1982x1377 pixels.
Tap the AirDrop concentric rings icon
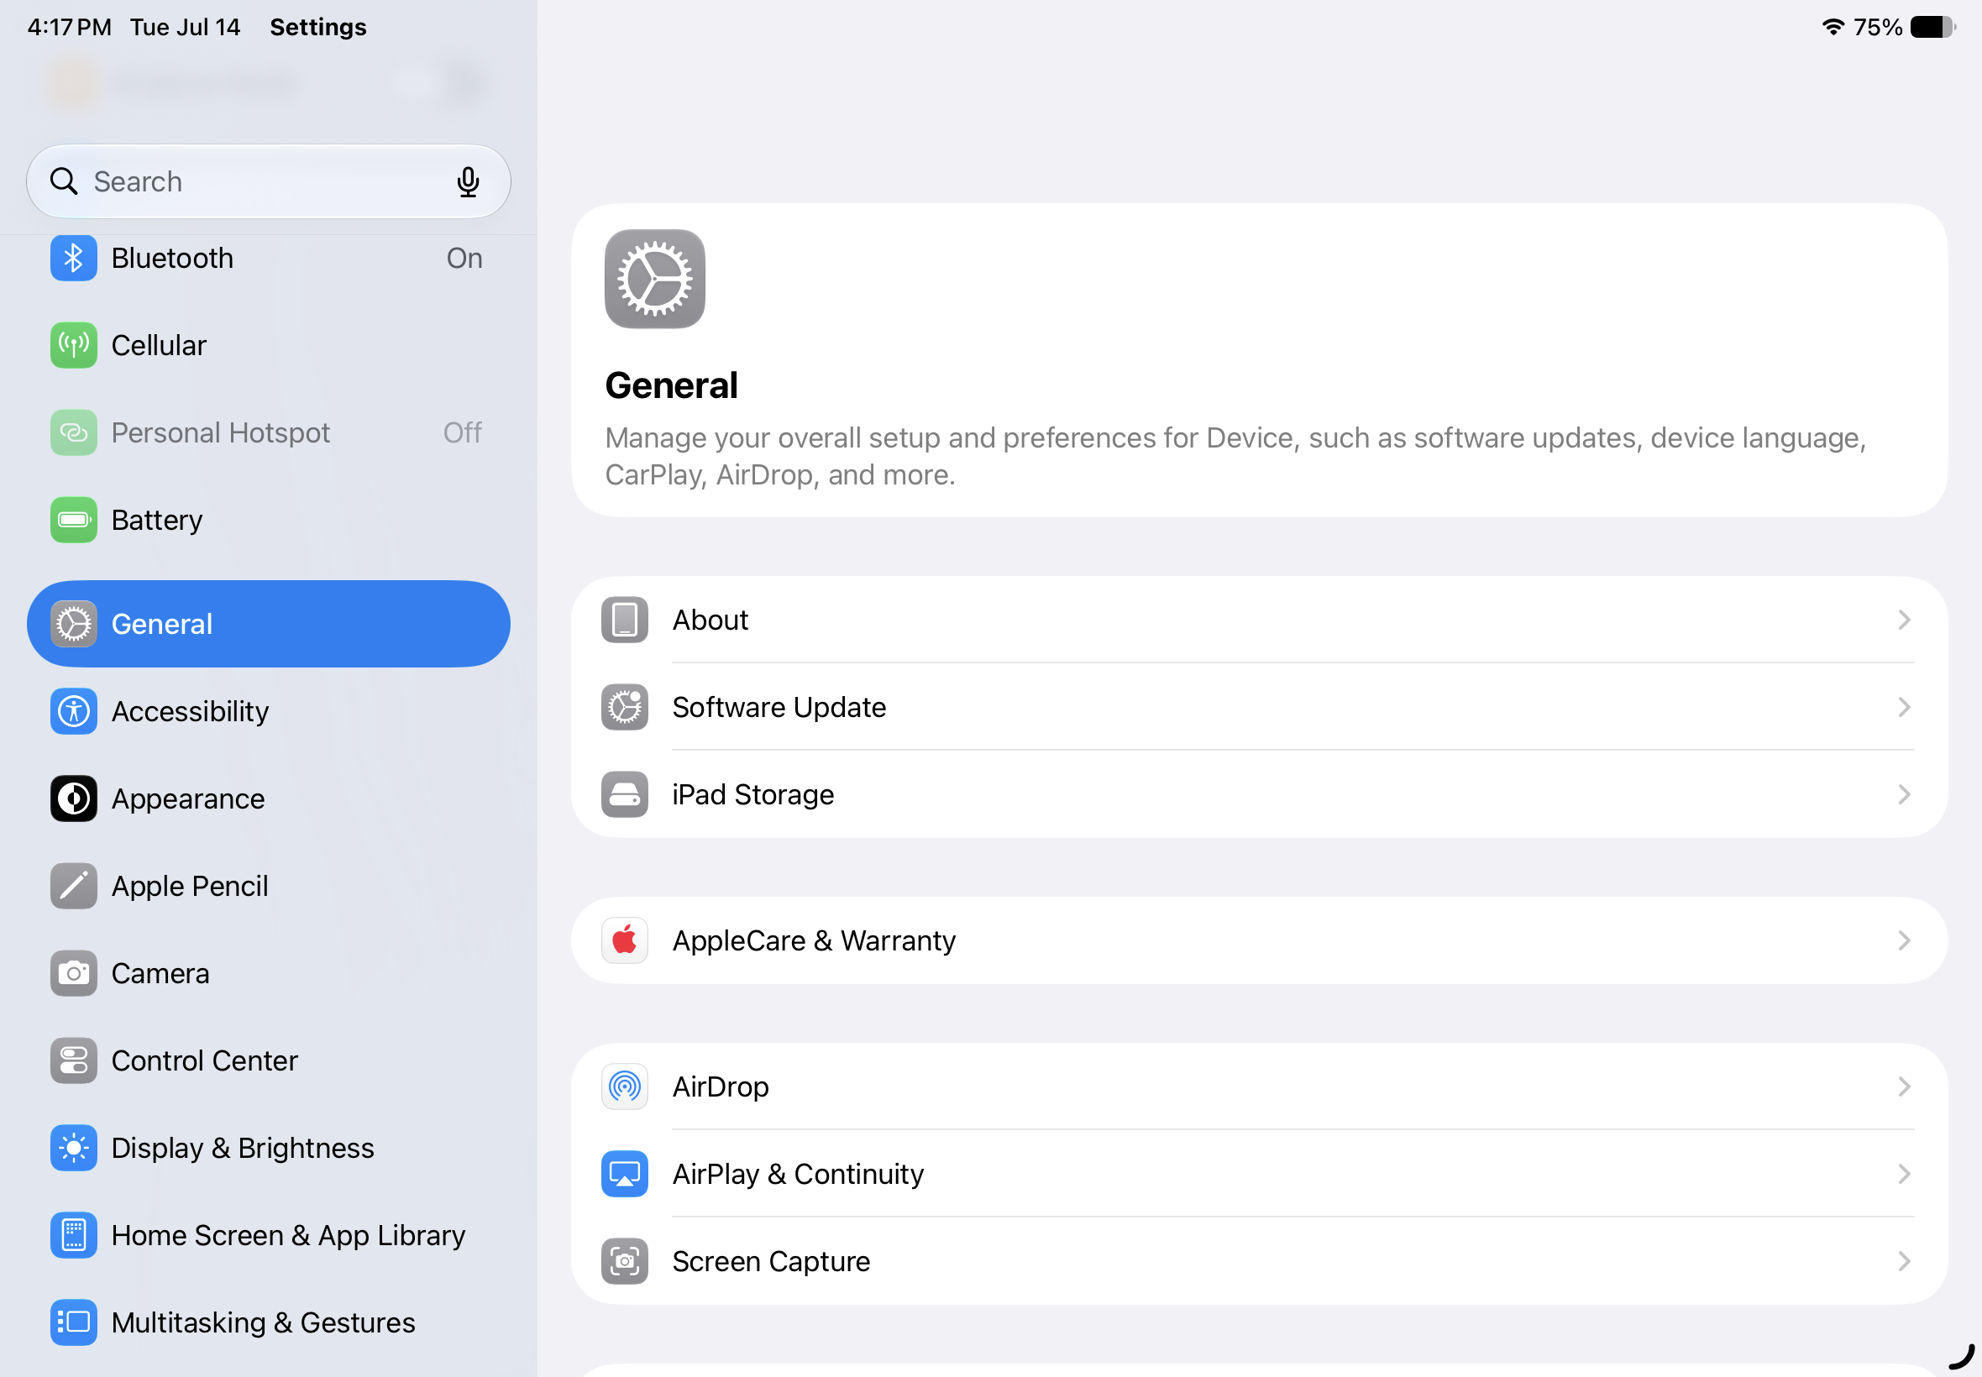click(625, 1086)
